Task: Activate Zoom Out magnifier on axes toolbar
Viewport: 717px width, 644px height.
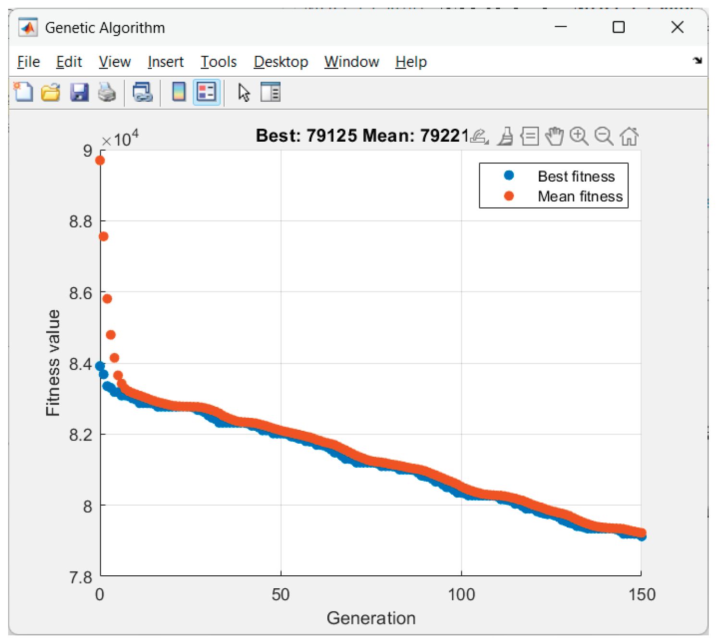Action: tap(604, 136)
